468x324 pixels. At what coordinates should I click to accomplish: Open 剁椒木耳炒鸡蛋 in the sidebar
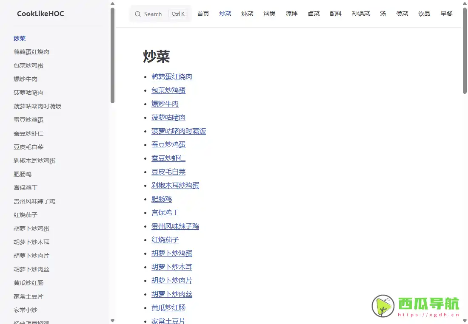(x=34, y=161)
